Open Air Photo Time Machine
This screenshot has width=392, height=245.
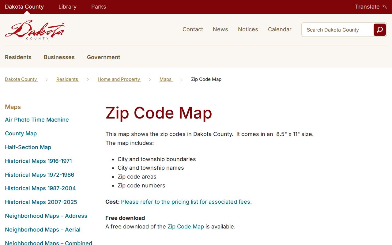tap(37, 120)
